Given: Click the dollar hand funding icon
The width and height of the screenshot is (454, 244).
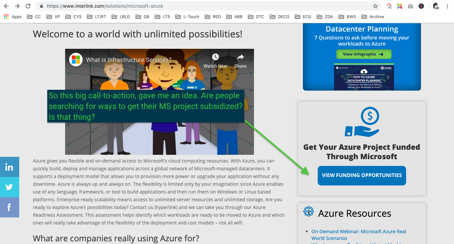Looking at the screenshot, I should coord(362,122).
